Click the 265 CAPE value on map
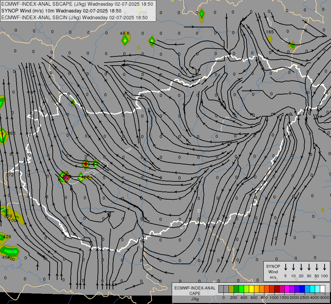Image resolution: width=331 pixels, height=304 pixels. click(x=11, y=133)
